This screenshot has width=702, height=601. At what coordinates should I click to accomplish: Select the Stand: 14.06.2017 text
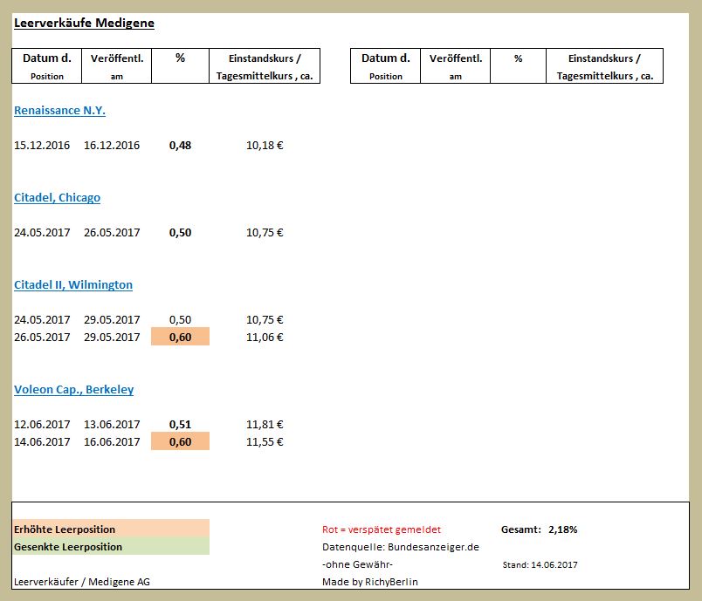click(x=540, y=564)
